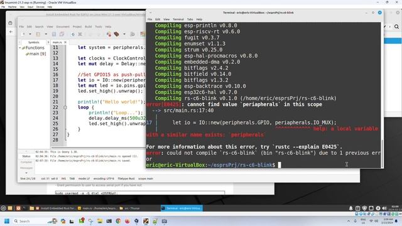Open the Terminal window's Terminal menu
This screenshot has height=226, width=402.
click(x=178, y=19)
